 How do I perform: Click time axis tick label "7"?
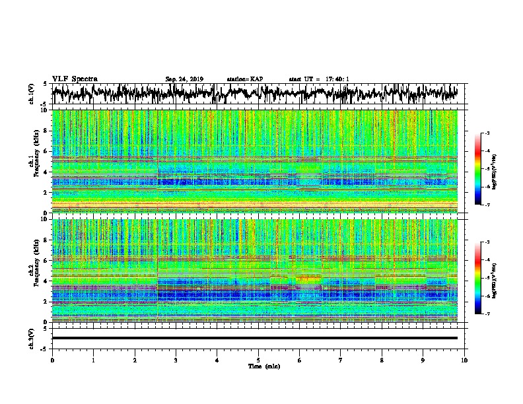(x=340, y=360)
